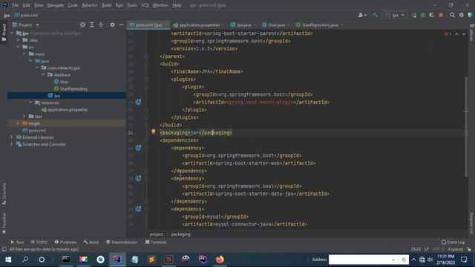This screenshot has width=475, height=267.
Task: Open Windows Start menu
Action: pyautogui.click(x=8, y=260)
